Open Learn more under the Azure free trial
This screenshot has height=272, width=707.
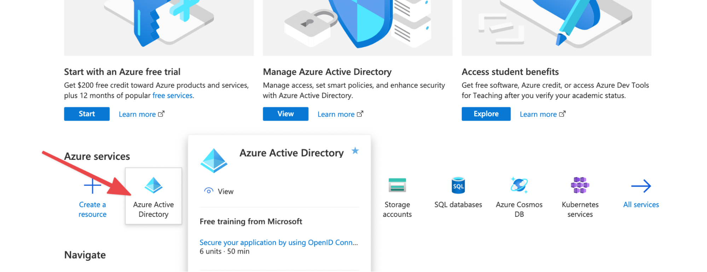137,114
